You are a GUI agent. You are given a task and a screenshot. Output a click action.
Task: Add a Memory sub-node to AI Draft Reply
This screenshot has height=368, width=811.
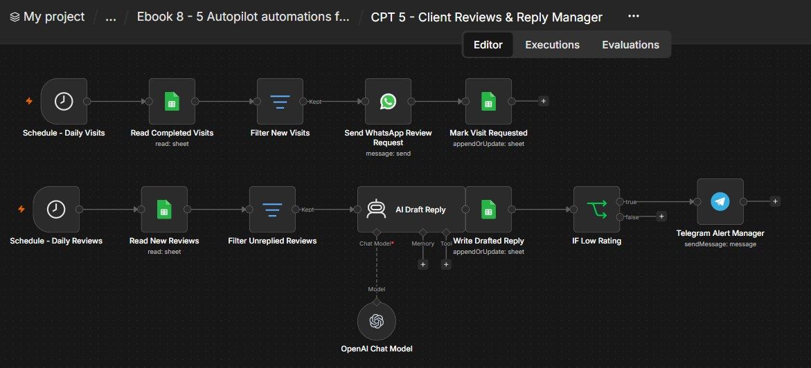coord(422,265)
